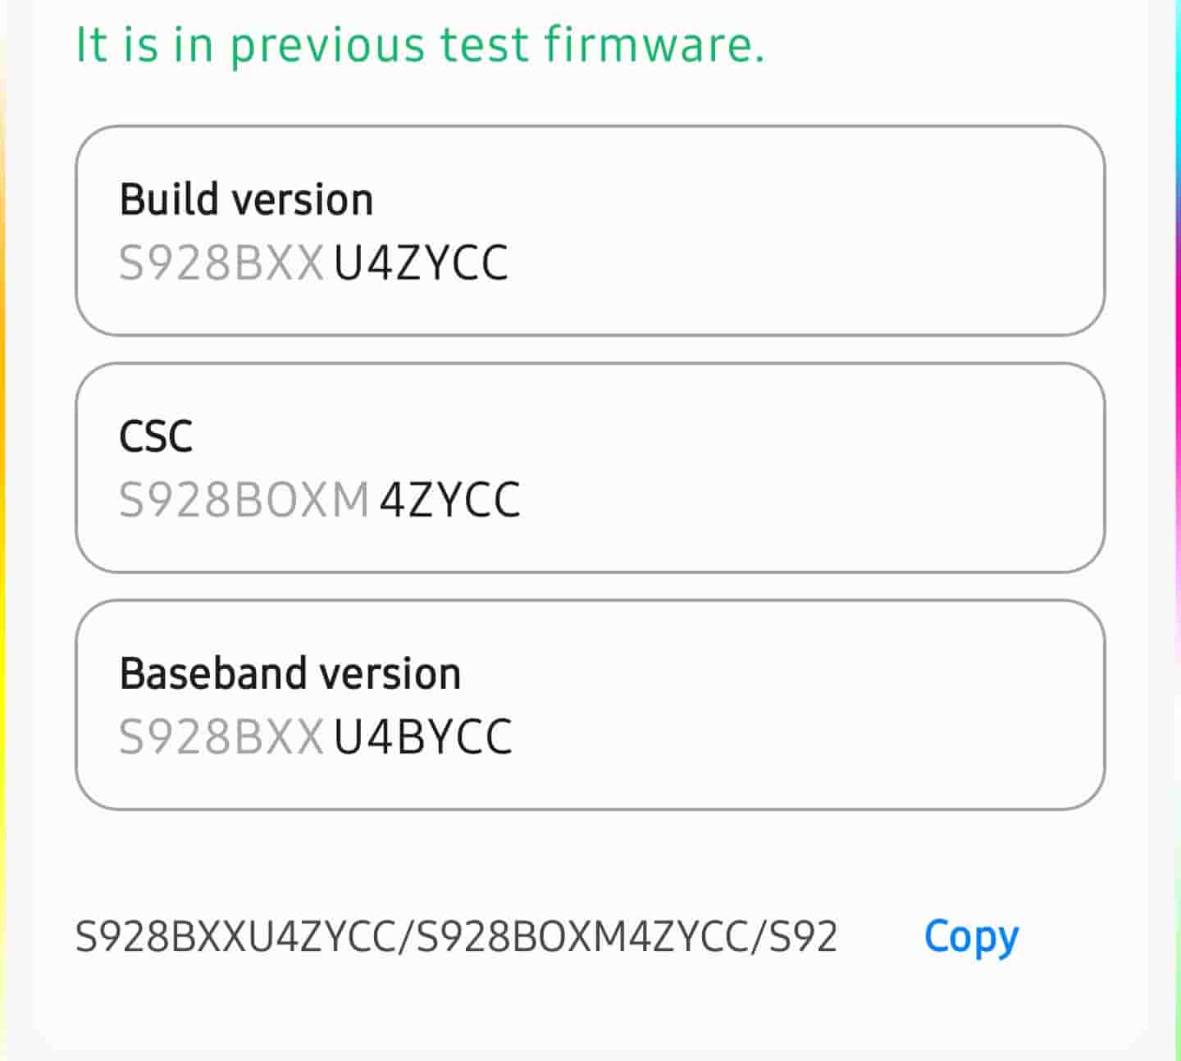Click the 'previous test firmware' status message
Screen dimensions: 1181x1061
[420, 44]
